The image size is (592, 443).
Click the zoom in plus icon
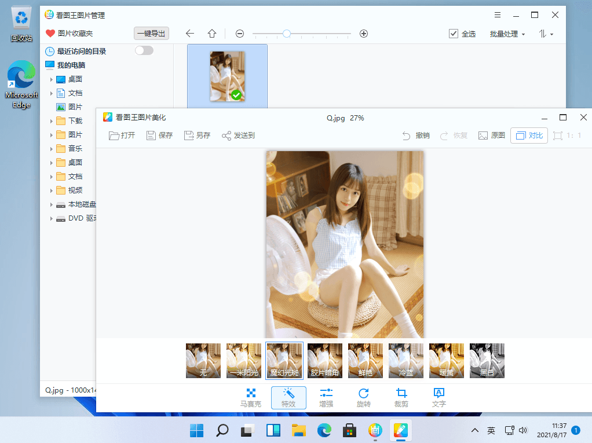pyautogui.click(x=364, y=34)
